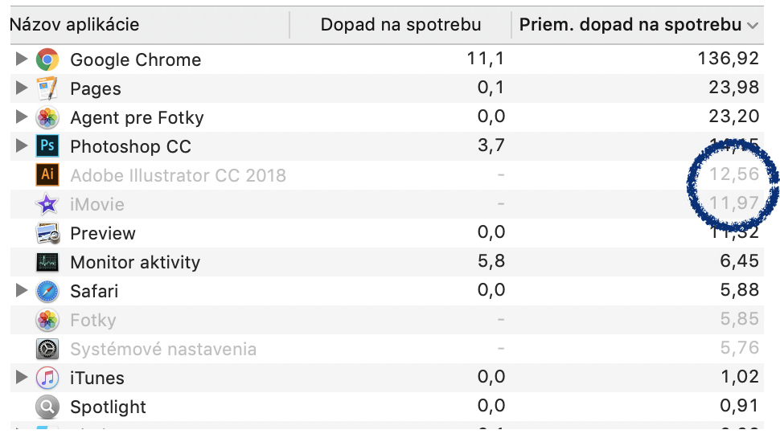Expand the iTunes disclosure triangle
Viewport: 780px width, 438px height.
click(21, 378)
